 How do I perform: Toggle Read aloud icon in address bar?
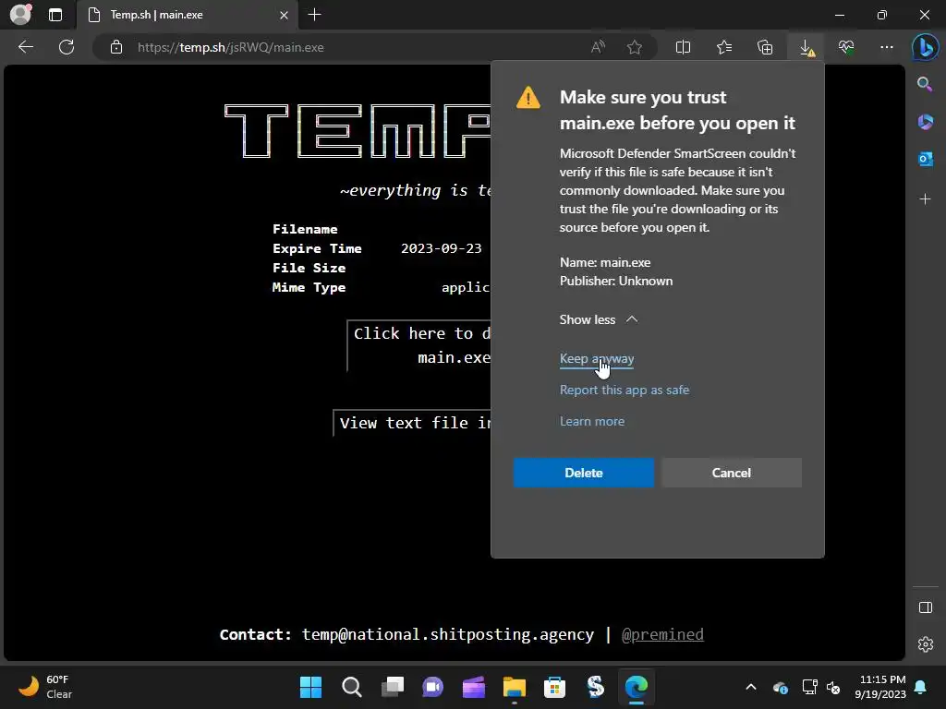598,47
